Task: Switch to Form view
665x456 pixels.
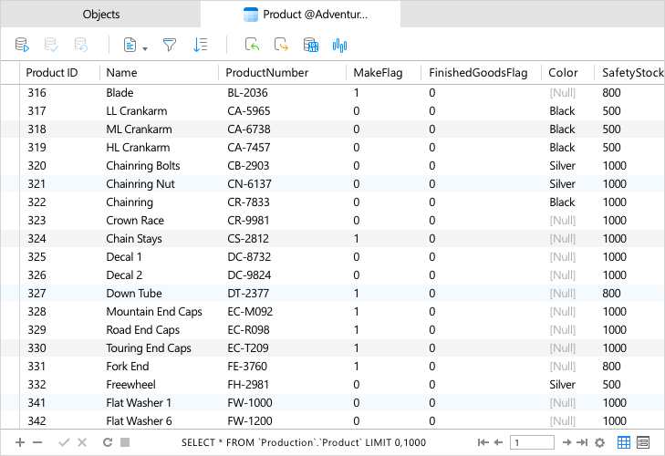Action: tap(643, 442)
